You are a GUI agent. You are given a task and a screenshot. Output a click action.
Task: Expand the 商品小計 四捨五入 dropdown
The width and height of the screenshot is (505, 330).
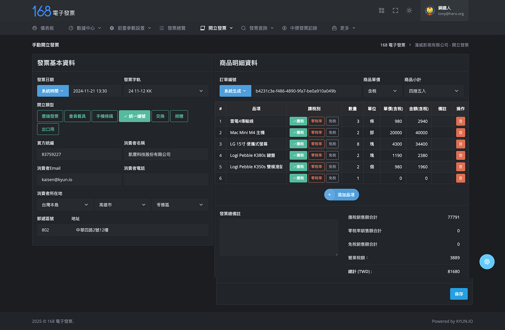[x=434, y=91]
